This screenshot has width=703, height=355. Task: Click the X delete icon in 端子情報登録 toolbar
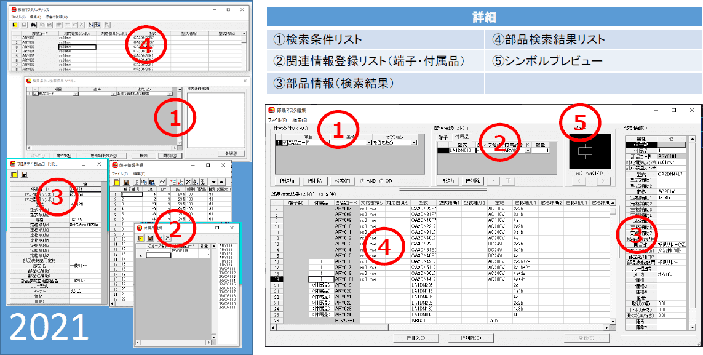pyautogui.click(x=188, y=182)
